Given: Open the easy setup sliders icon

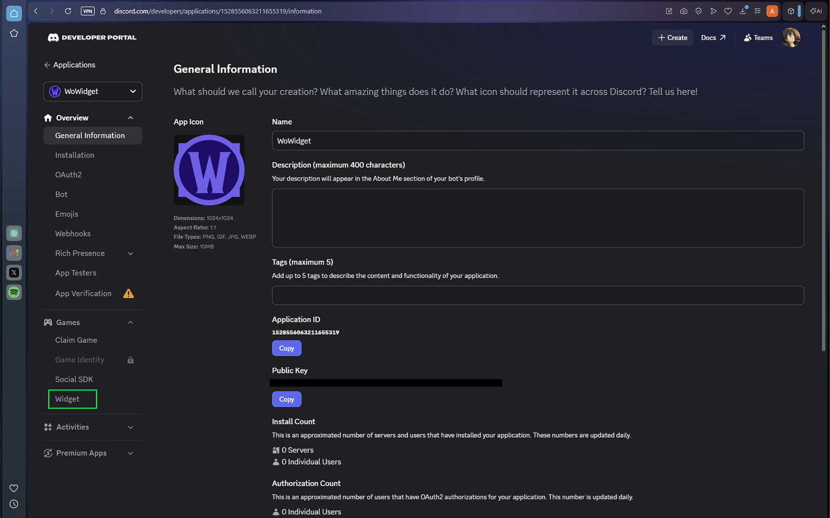Looking at the screenshot, I should [757, 11].
